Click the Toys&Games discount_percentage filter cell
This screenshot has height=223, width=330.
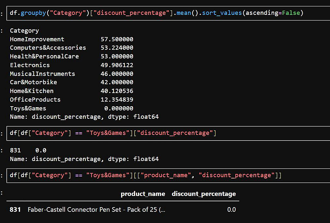click(165, 133)
